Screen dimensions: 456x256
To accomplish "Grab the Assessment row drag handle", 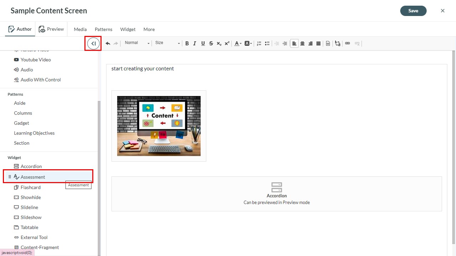I will (x=10, y=177).
